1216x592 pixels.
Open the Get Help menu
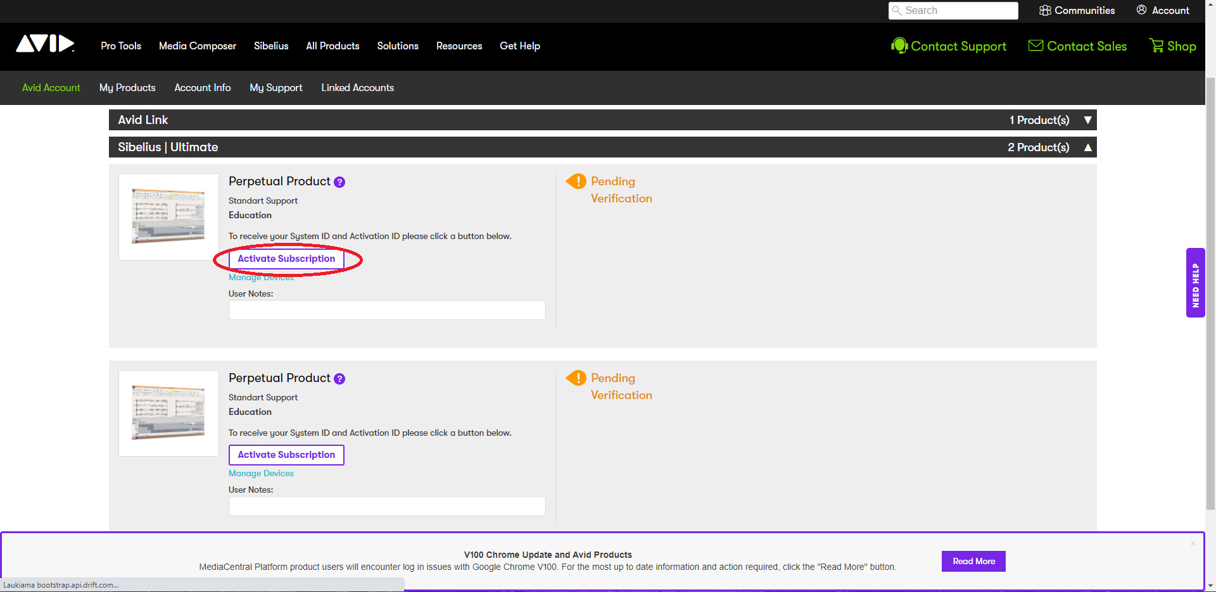point(520,46)
